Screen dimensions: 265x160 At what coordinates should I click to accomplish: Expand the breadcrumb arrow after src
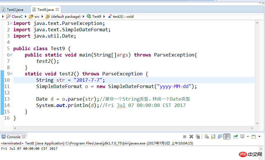tap(42, 17)
